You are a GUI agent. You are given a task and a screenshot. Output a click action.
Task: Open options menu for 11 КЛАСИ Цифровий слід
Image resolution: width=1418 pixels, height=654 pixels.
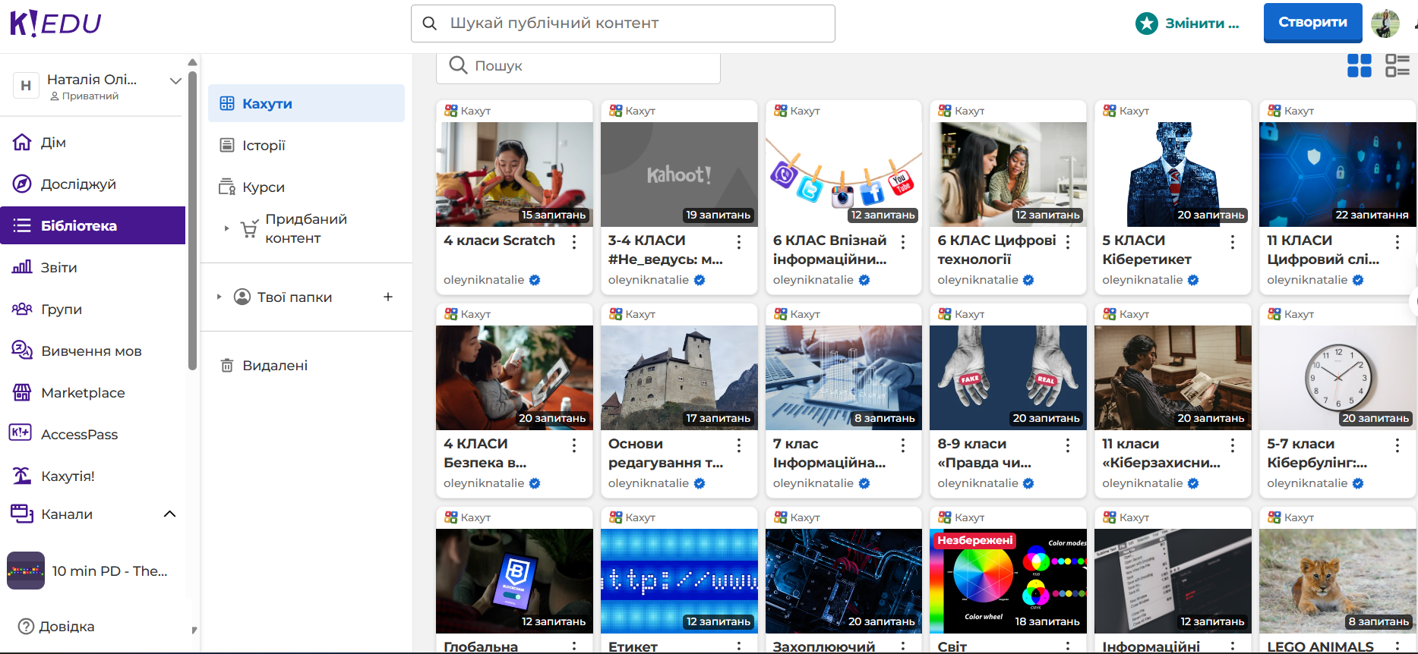(x=1397, y=241)
